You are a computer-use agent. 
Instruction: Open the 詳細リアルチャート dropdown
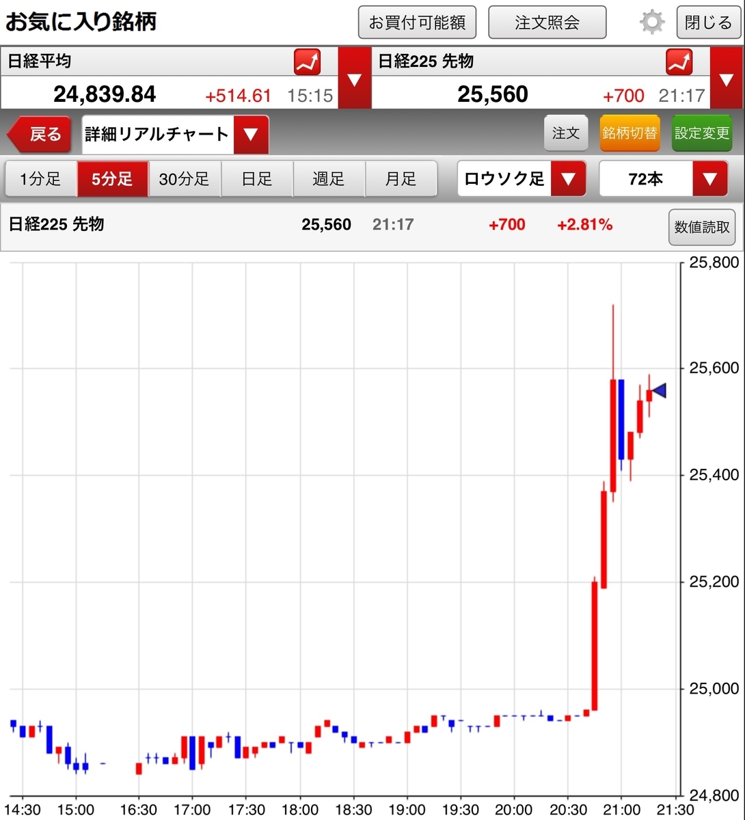pos(175,134)
